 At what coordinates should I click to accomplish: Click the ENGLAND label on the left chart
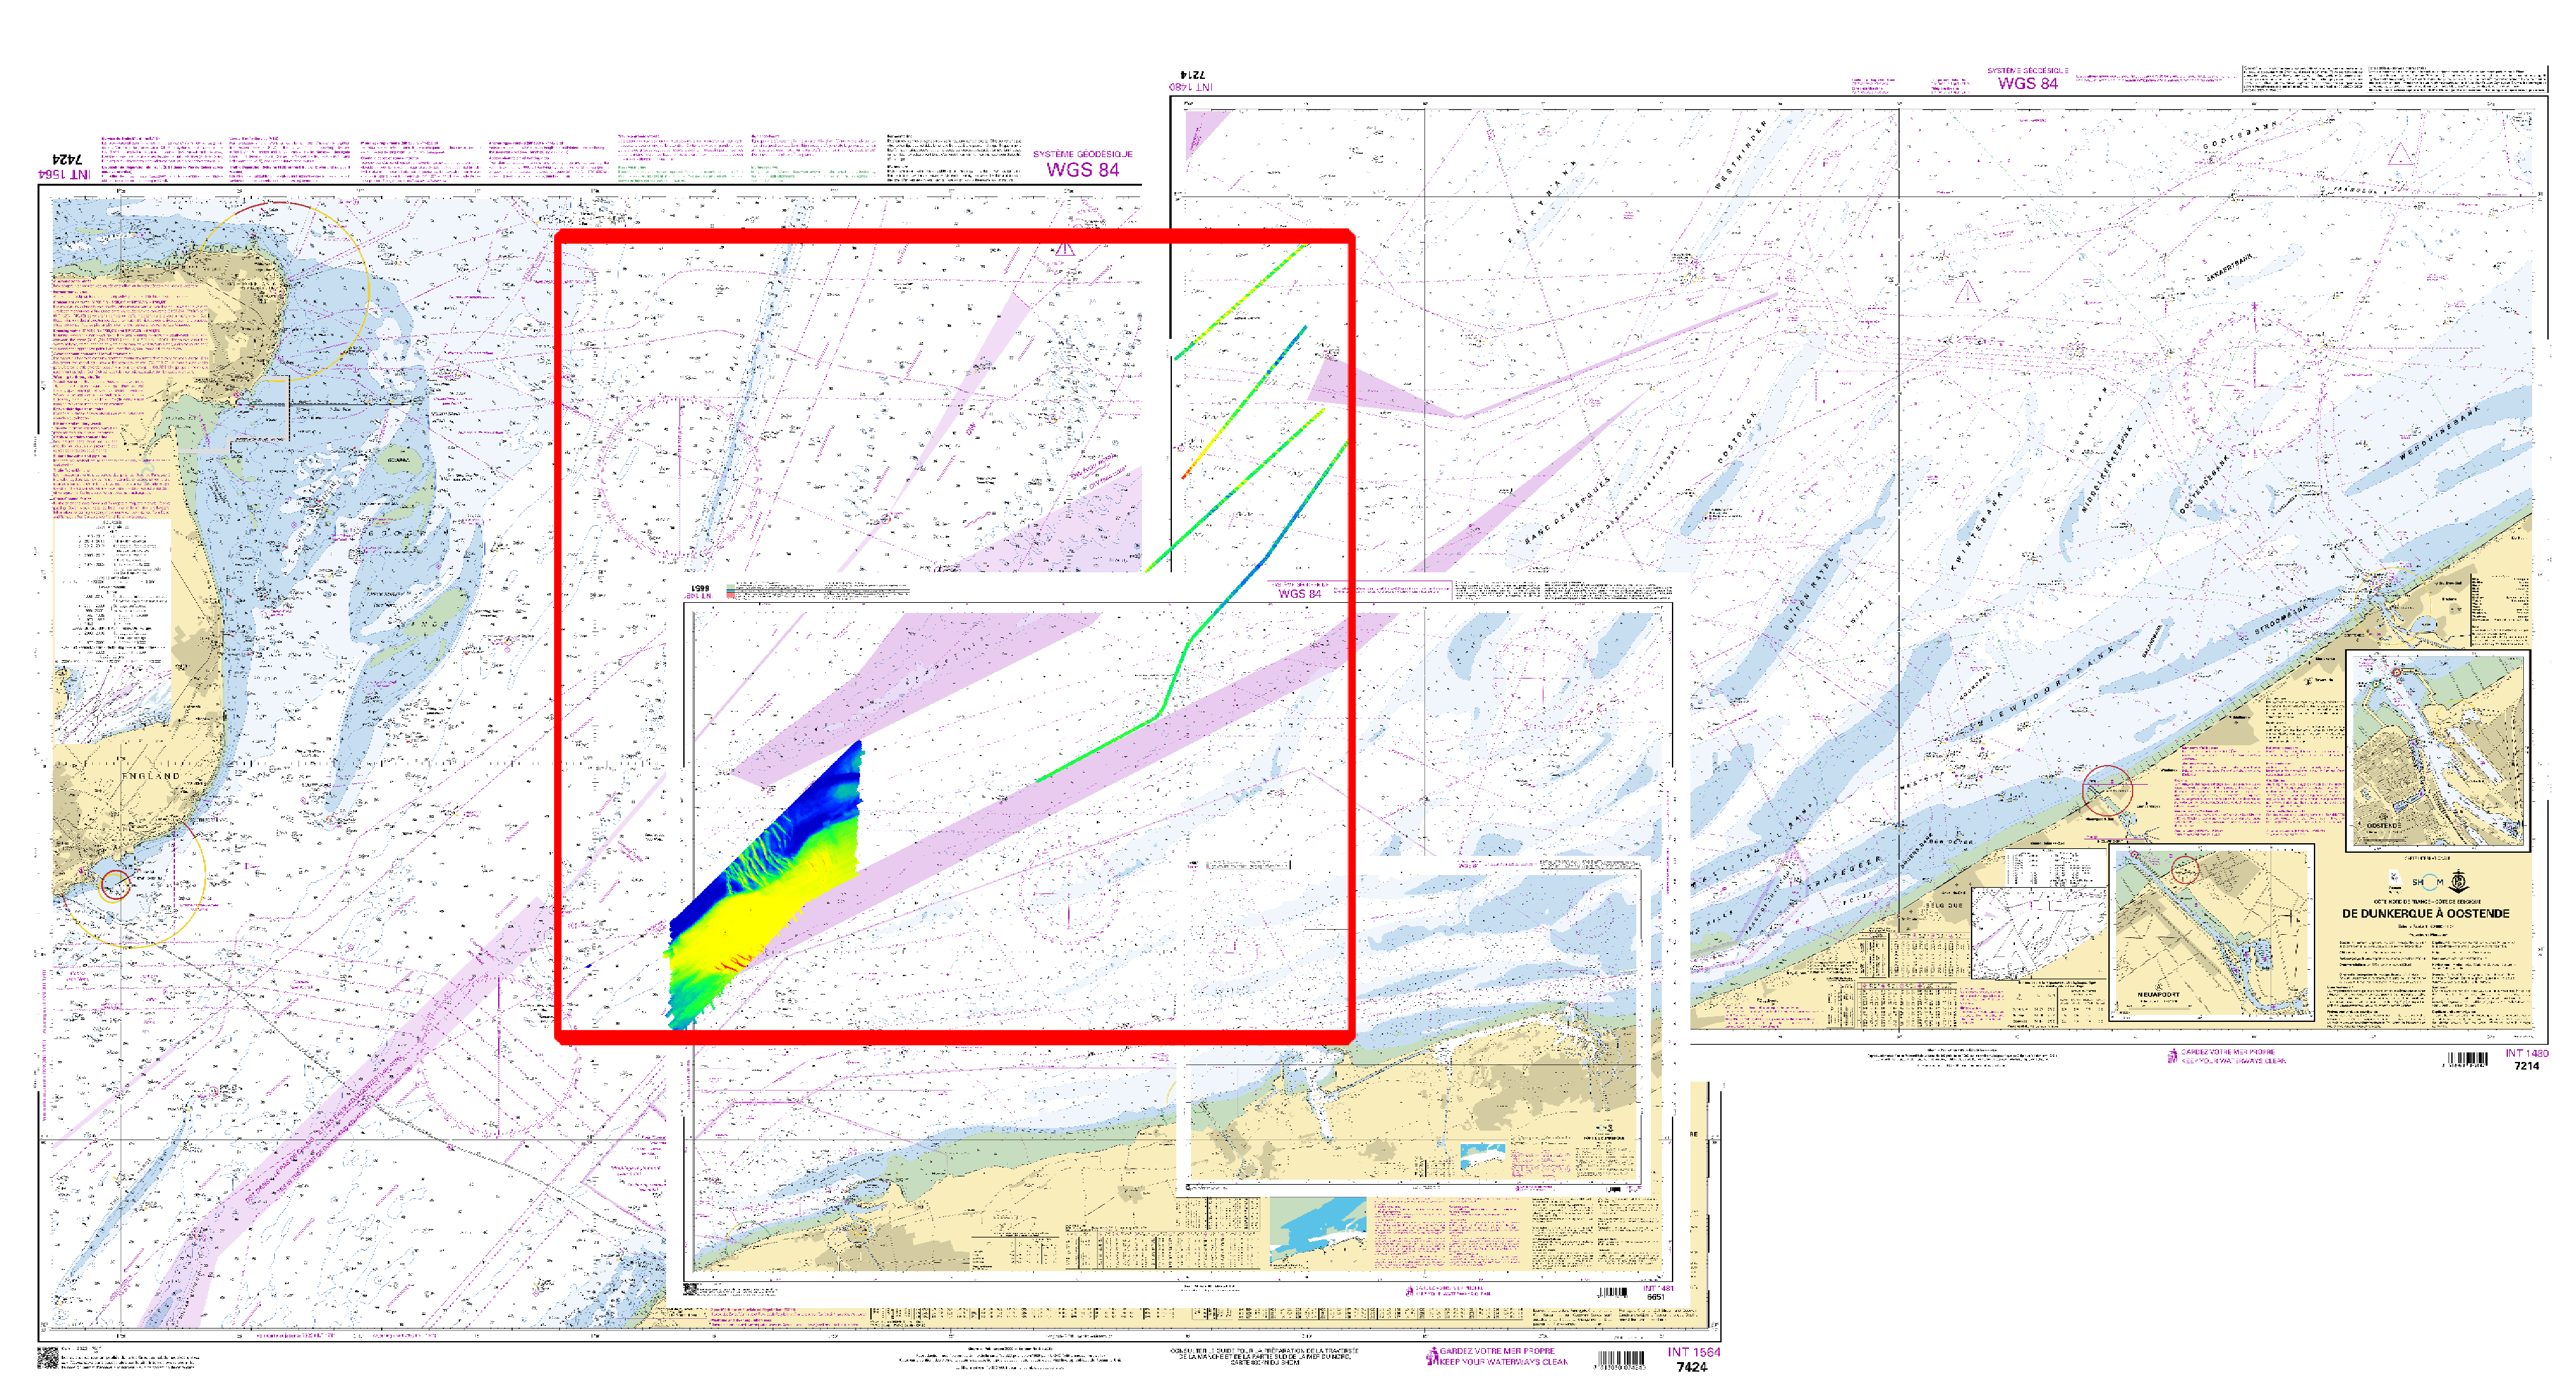click(151, 775)
